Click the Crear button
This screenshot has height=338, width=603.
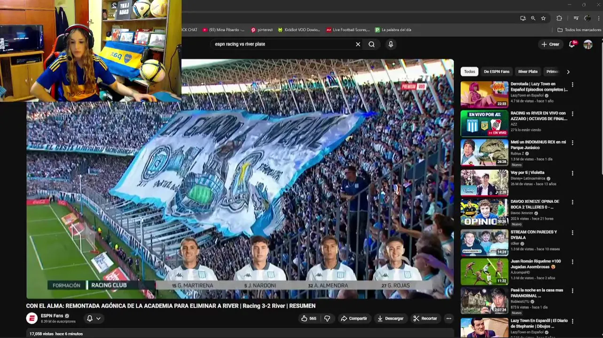[x=550, y=44]
